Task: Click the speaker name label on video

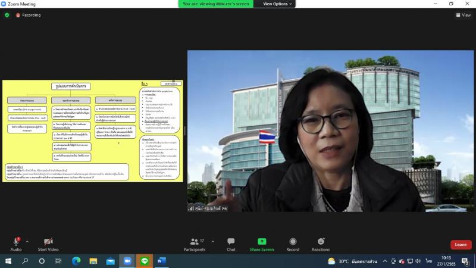Action: pos(208,209)
